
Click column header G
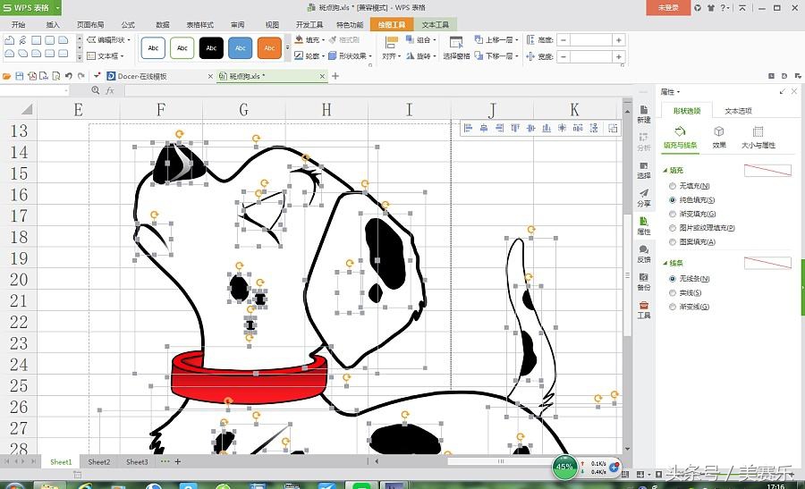(x=244, y=109)
